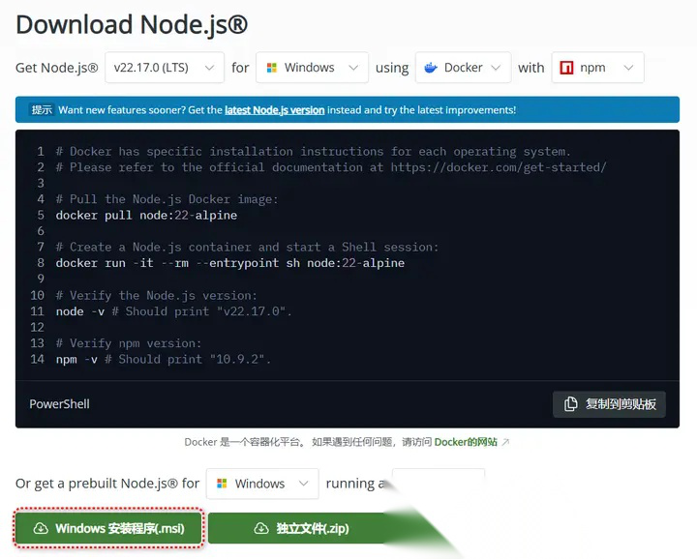Click the chevron in the version dropdown
Screen dimensions: 697x559
click(209, 68)
